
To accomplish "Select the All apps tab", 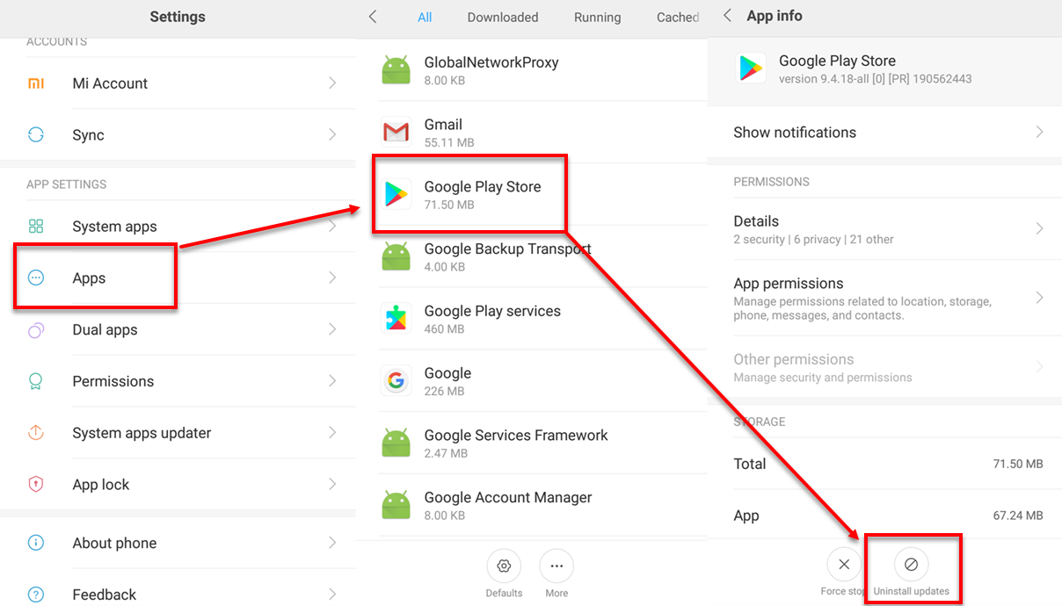I will click(x=425, y=18).
